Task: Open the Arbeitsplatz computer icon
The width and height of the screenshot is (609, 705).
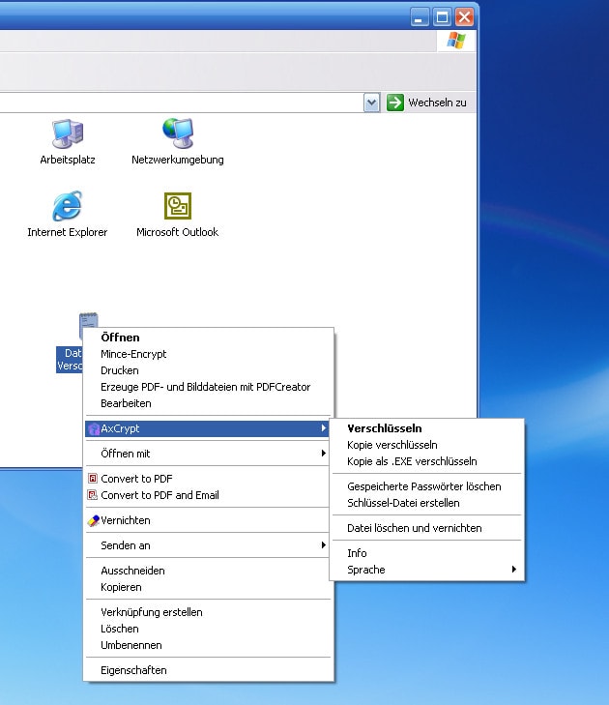Action: point(68,133)
